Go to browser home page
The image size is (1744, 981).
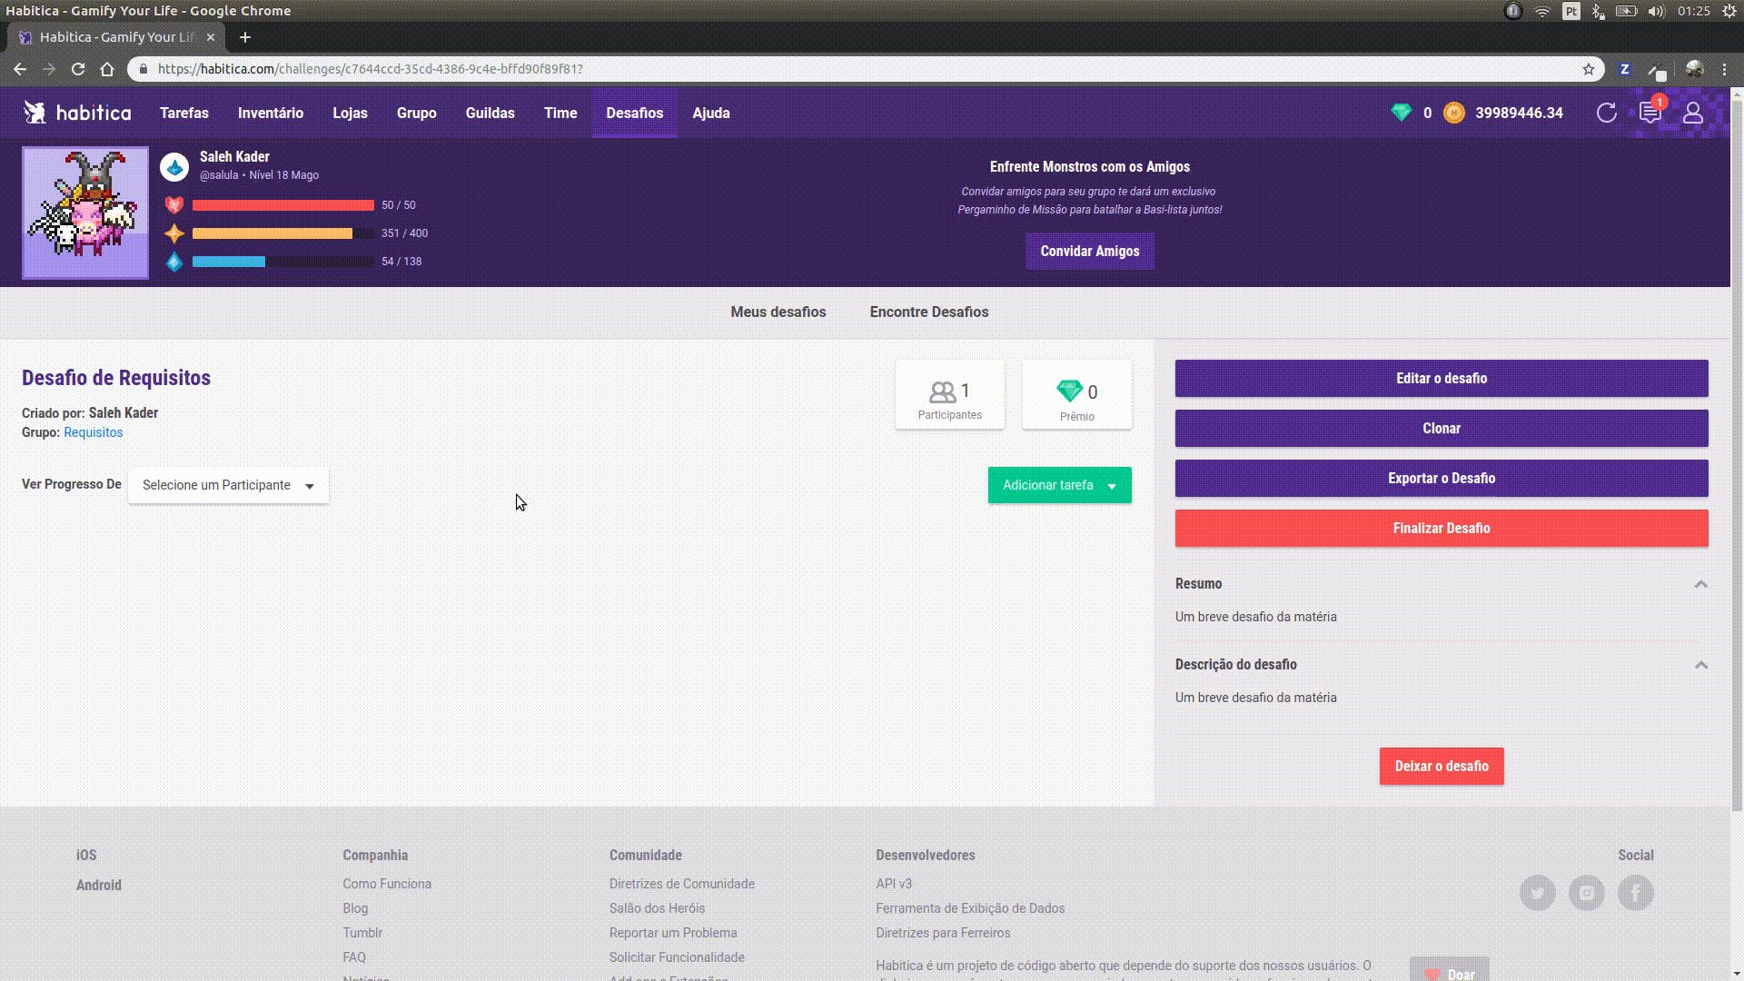pyautogui.click(x=107, y=69)
